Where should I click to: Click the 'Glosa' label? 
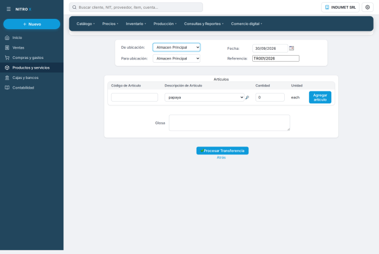pyautogui.click(x=160, y=123)
